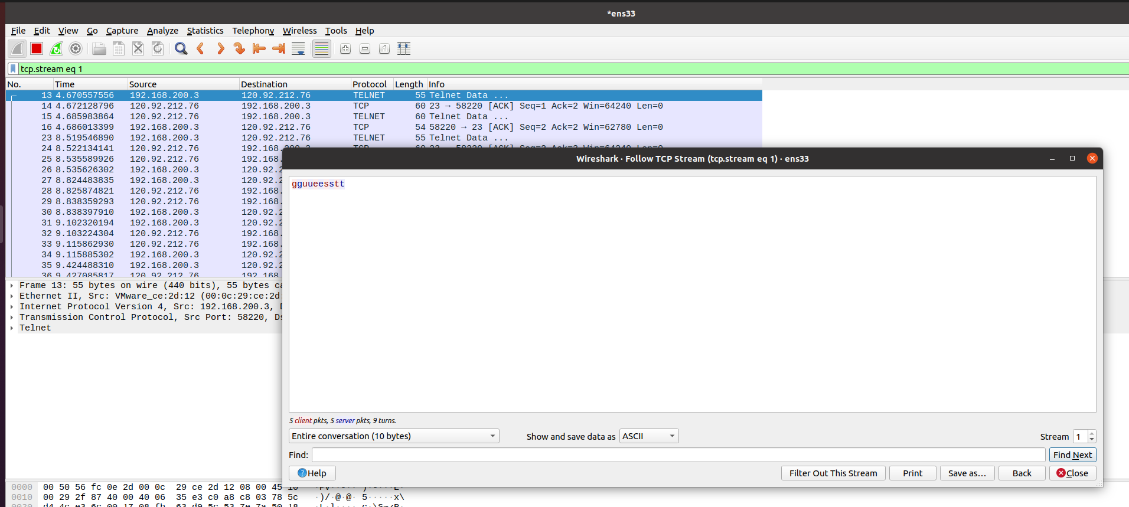Stop capturing packets with red square
The height and width of the screenshot is (507, 1129).
(37, 49)
